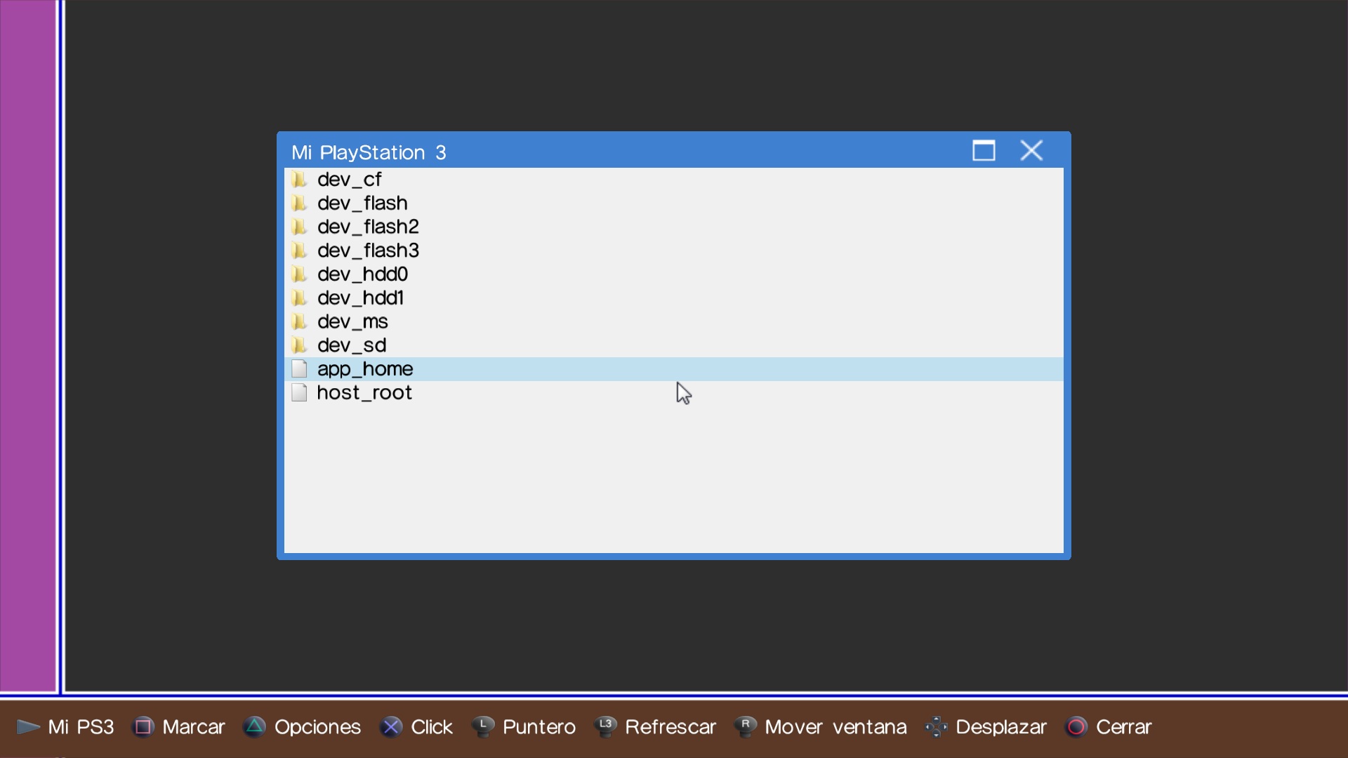Select the dev_sd entry
The height and width of the screenshot is (758, 1348).
[x=351, y=345]
